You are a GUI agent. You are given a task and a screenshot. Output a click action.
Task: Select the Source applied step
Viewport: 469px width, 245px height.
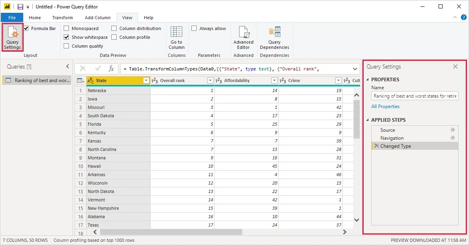415,130
